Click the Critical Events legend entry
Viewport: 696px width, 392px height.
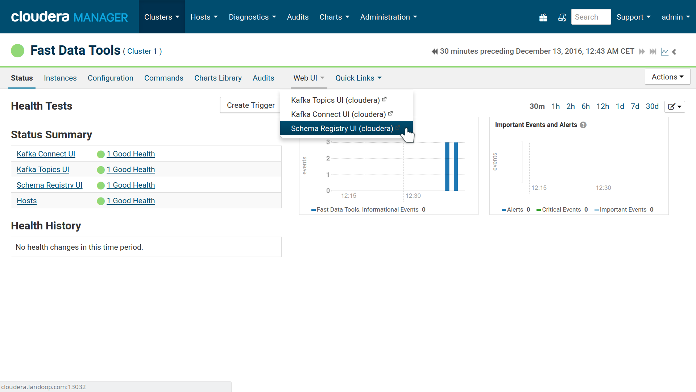click(562, 209)
